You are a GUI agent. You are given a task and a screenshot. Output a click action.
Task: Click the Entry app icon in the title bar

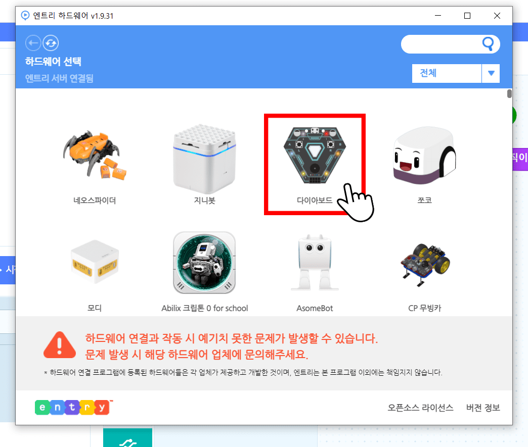[x=25, y=16]
